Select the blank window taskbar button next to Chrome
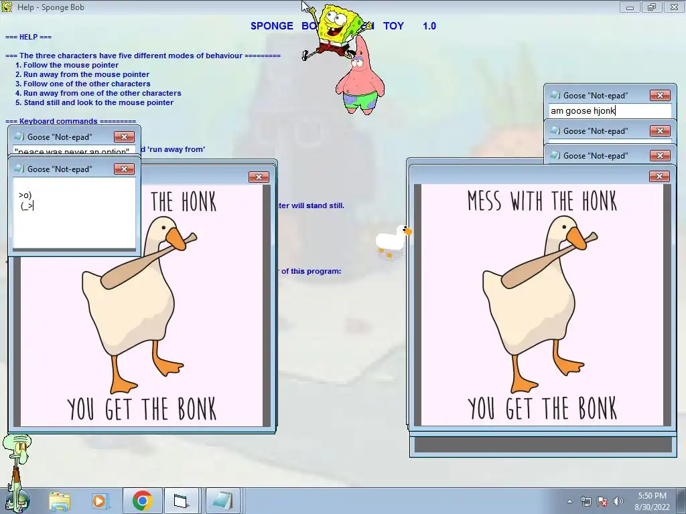Screen dimensions: 686x514 [x=181, y=501]
